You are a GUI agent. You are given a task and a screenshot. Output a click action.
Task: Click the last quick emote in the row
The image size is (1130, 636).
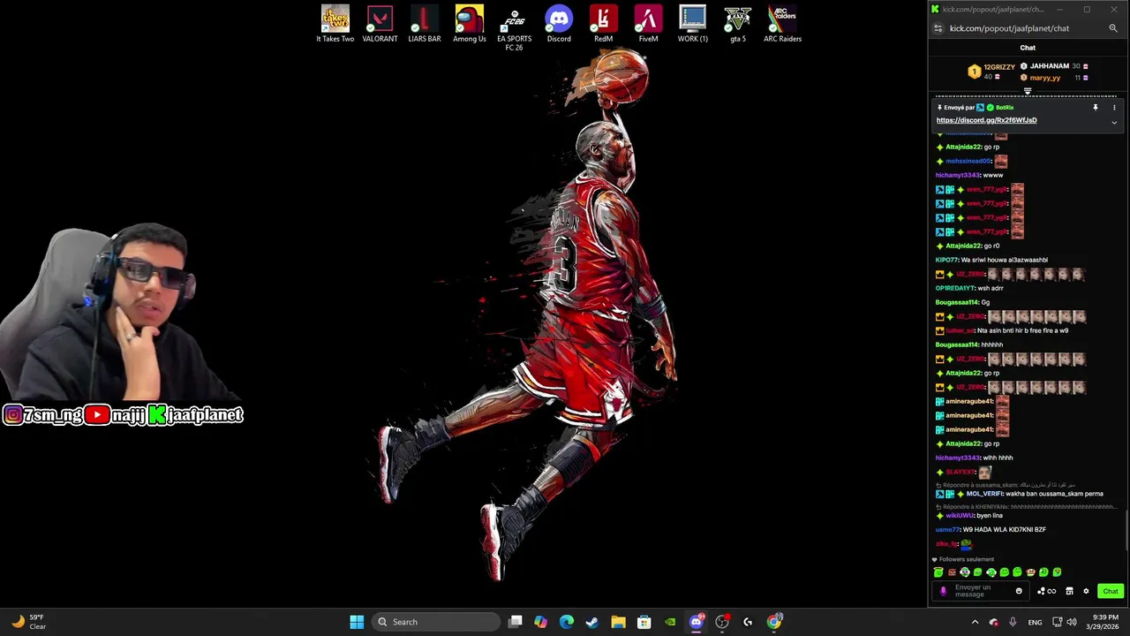click(x=1058, y=572)
